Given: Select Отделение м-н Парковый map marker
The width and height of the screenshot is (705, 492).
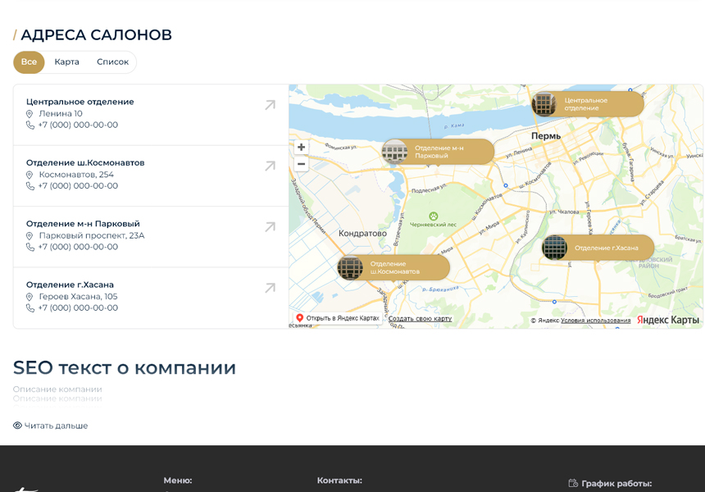Looking at the screenshot, I should pos(438,152).
